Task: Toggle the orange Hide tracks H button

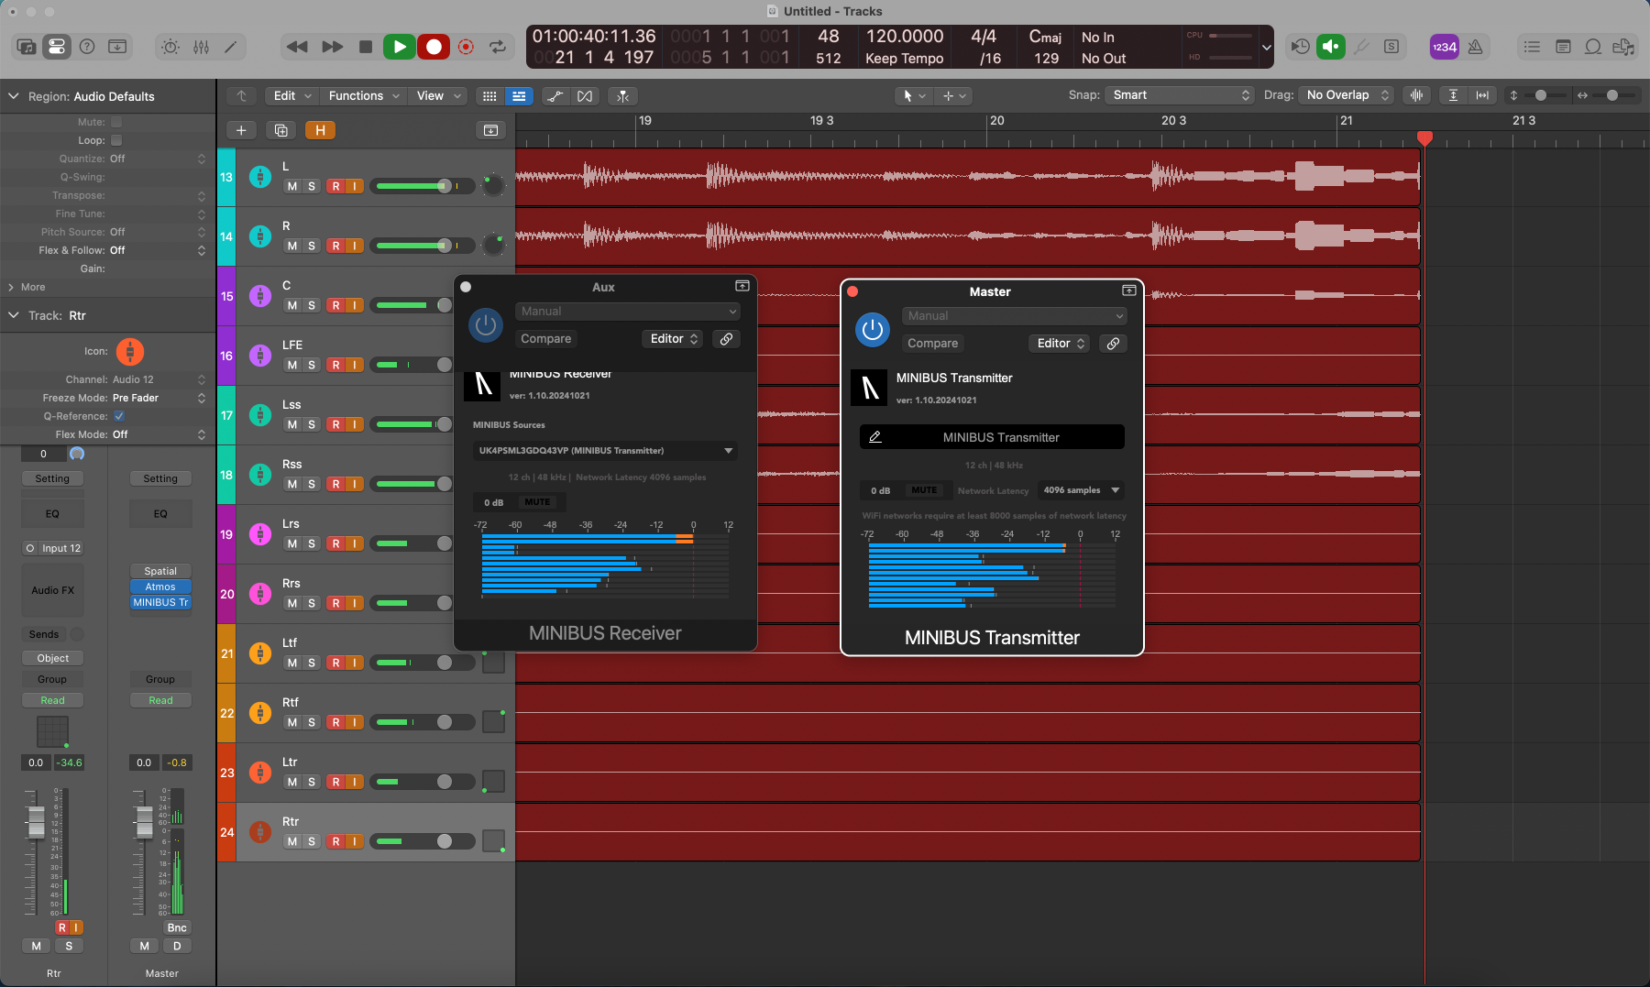Action: coord(320,130)
